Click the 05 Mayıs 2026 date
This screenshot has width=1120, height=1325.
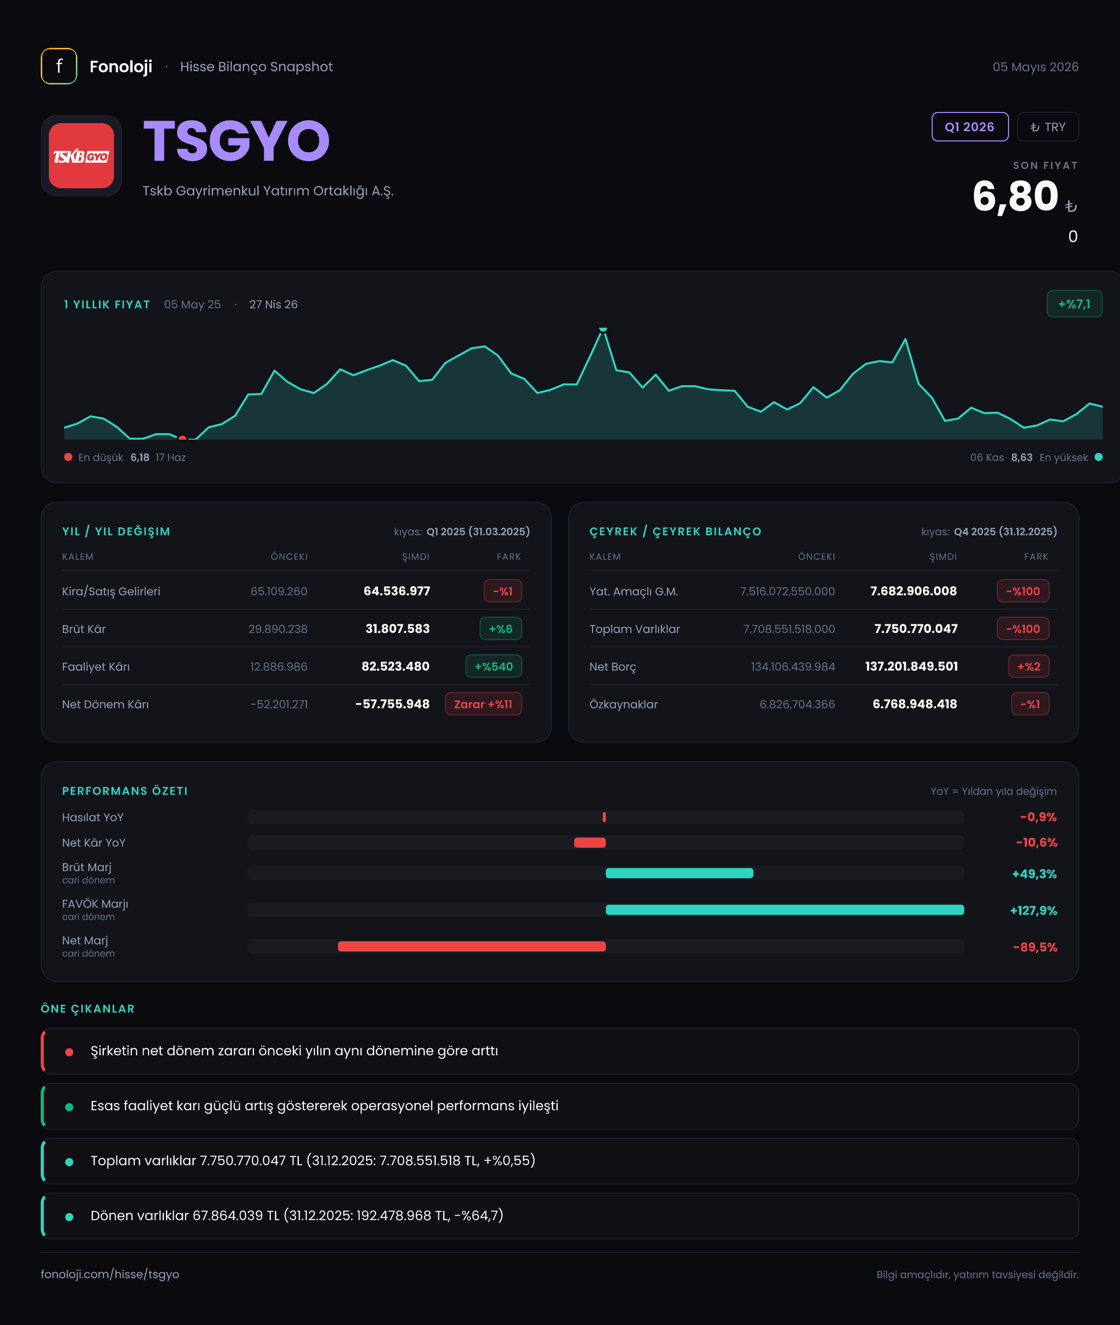tap(1035, 67)
